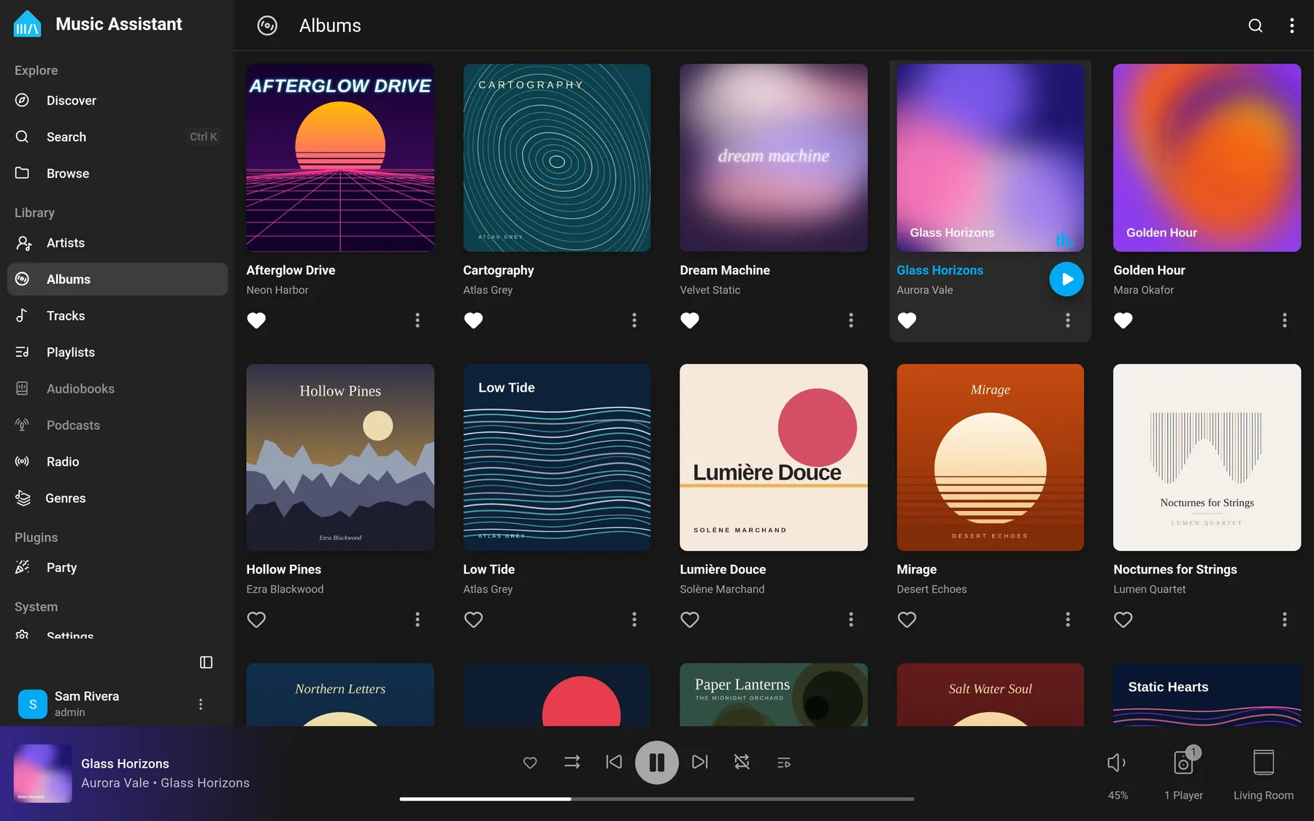Open Browse in the sidebar
Screen dimensions: 1314x821
pyautogui.click(x=117, y=174)
